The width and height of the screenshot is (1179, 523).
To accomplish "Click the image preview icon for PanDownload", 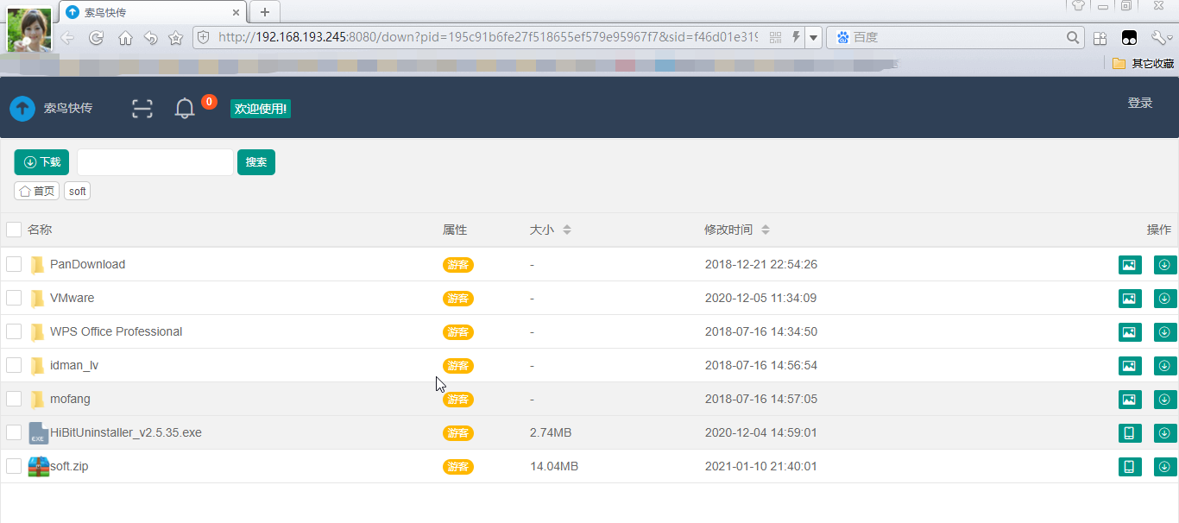I will coord(1130,265).
